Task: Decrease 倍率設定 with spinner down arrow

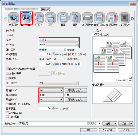Action: 53,109
